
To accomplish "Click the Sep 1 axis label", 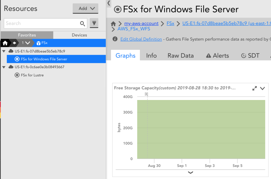I will coord(182,166).
